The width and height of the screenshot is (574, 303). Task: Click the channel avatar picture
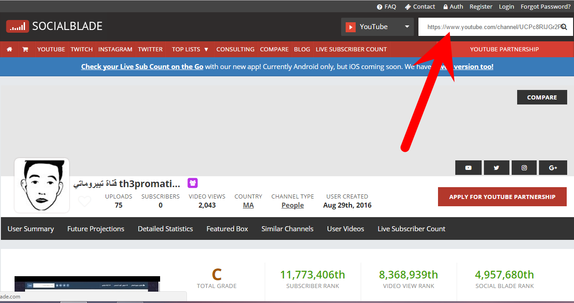[x=42, y=185]
